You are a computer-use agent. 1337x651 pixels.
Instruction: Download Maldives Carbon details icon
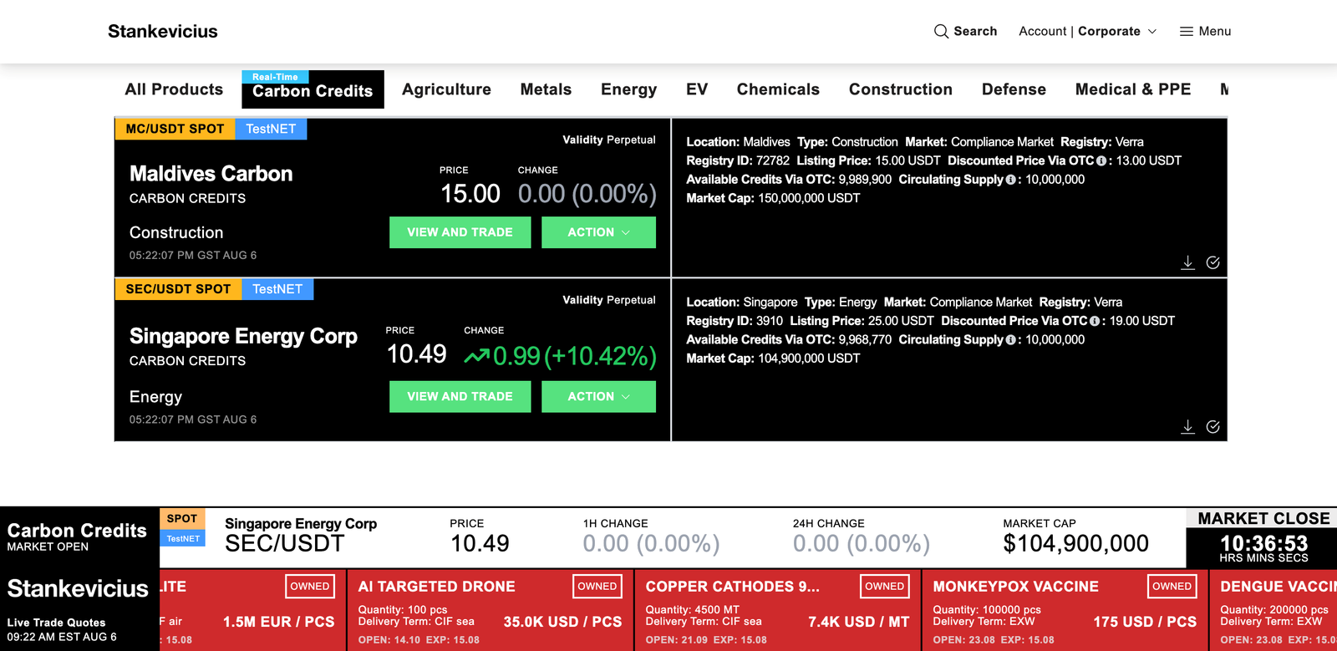[x=1187, y=262]
